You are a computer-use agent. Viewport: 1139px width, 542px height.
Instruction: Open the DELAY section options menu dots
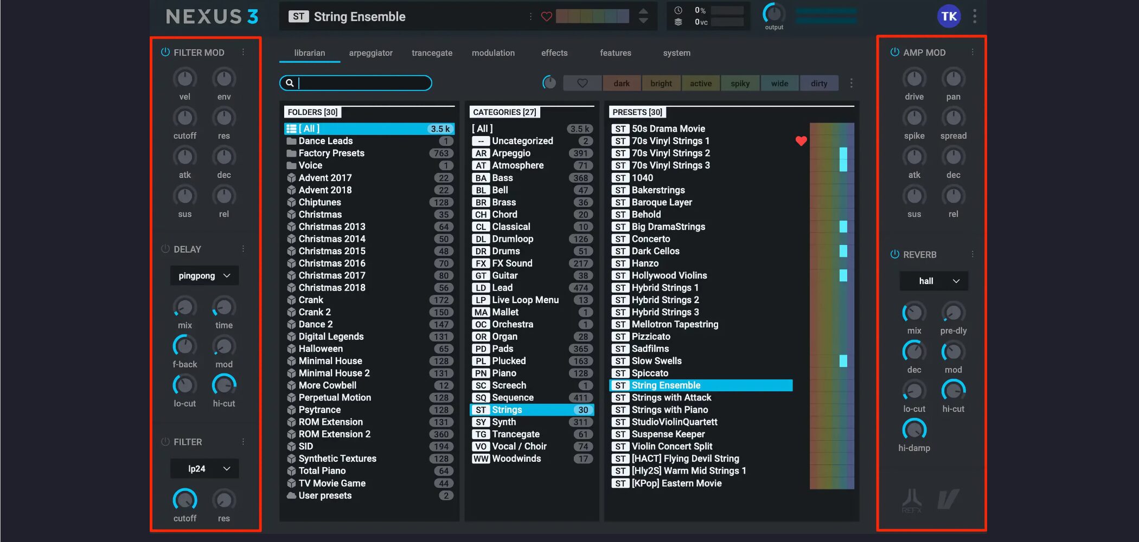[243, 249]
